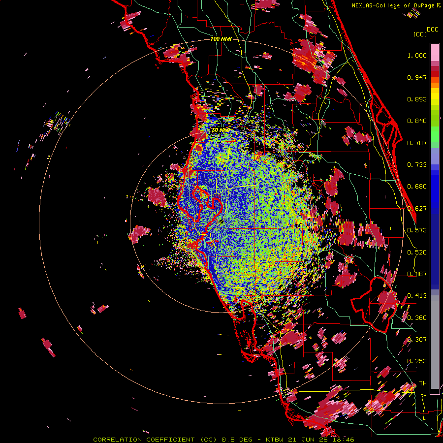The width and height of the screenshot is (443, 443).
Task: Click the 50 NMI range ring label
Action: (221, 130)
